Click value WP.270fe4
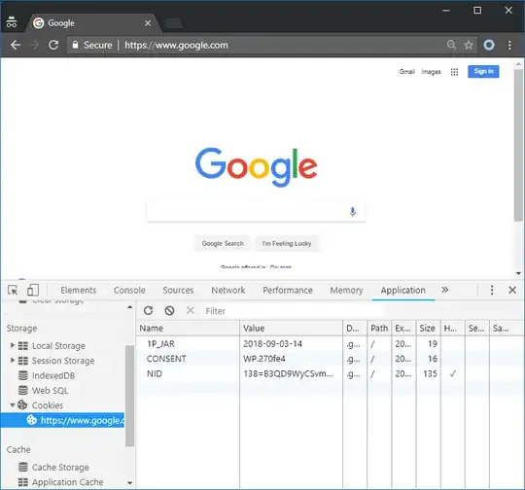 point(264,359)
